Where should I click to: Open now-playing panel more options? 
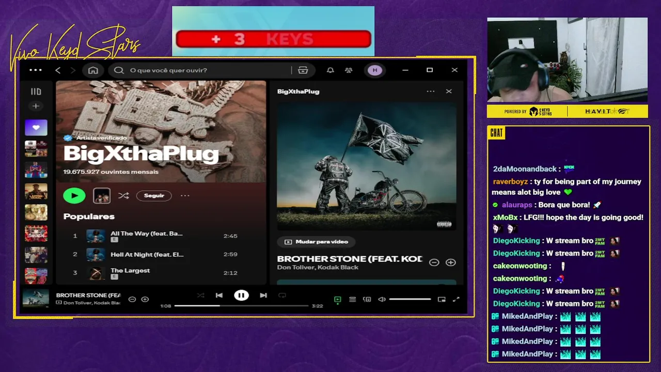tap(431, 91)
